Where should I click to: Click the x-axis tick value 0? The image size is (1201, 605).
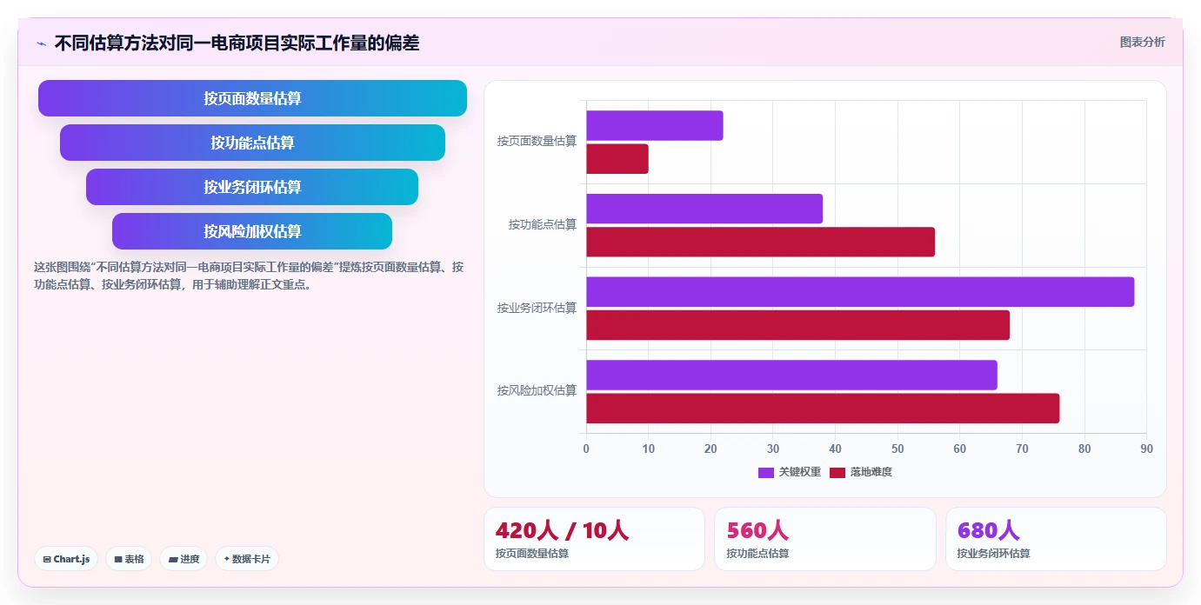(x=586, y=449)
